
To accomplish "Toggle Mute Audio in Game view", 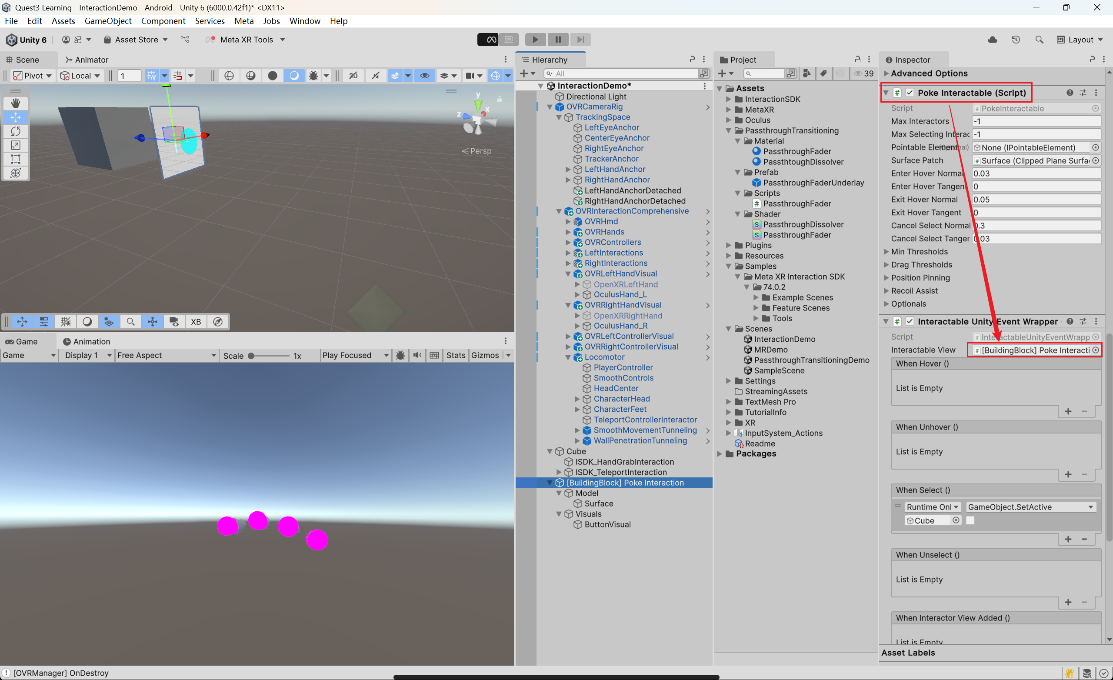I will pos(417,355).
